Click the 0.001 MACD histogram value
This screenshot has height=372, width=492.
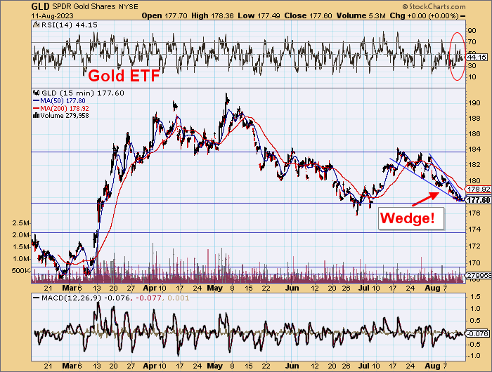pos(178,298)
